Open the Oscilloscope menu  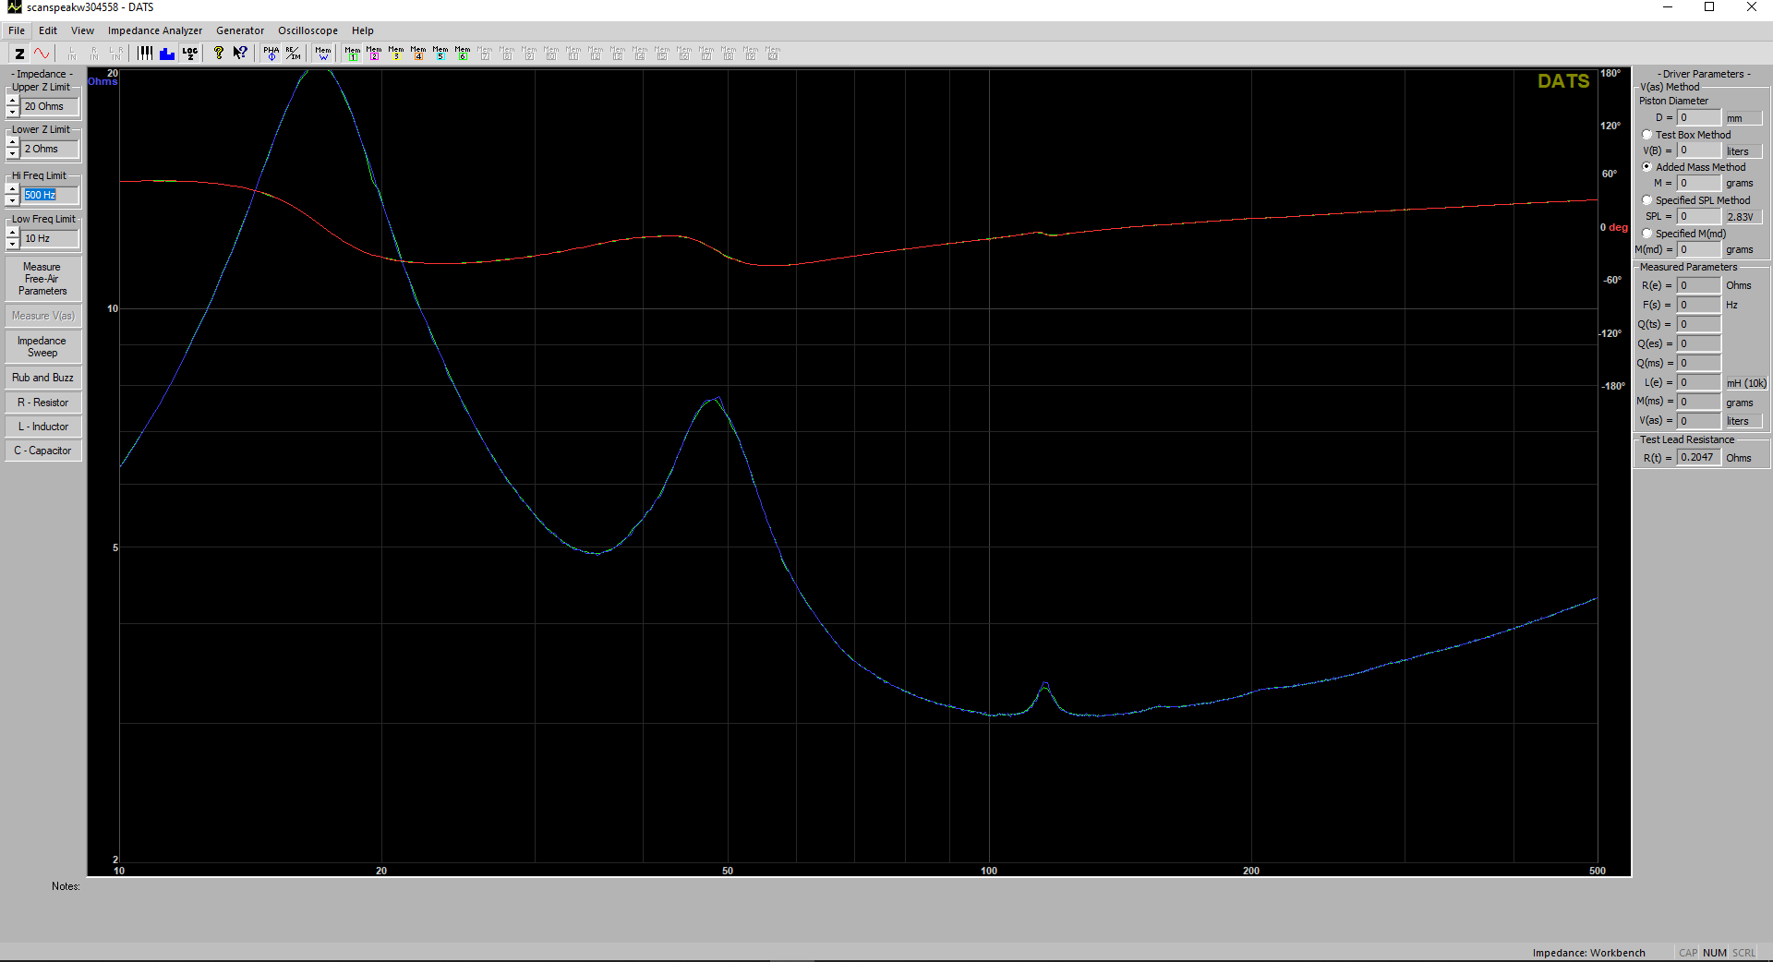308,30
